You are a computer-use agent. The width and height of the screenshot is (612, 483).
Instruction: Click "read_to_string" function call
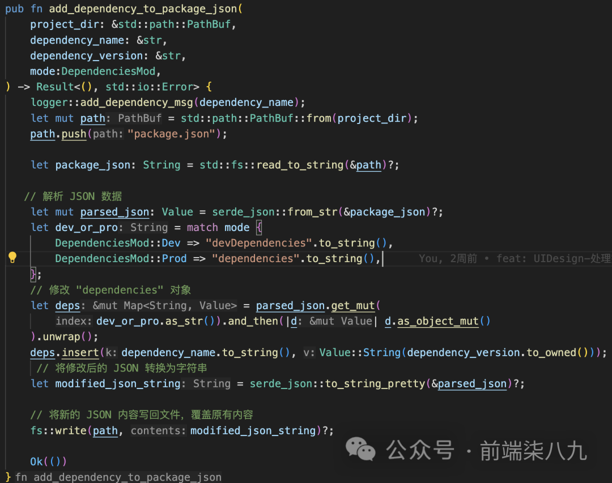coord(300,165)
